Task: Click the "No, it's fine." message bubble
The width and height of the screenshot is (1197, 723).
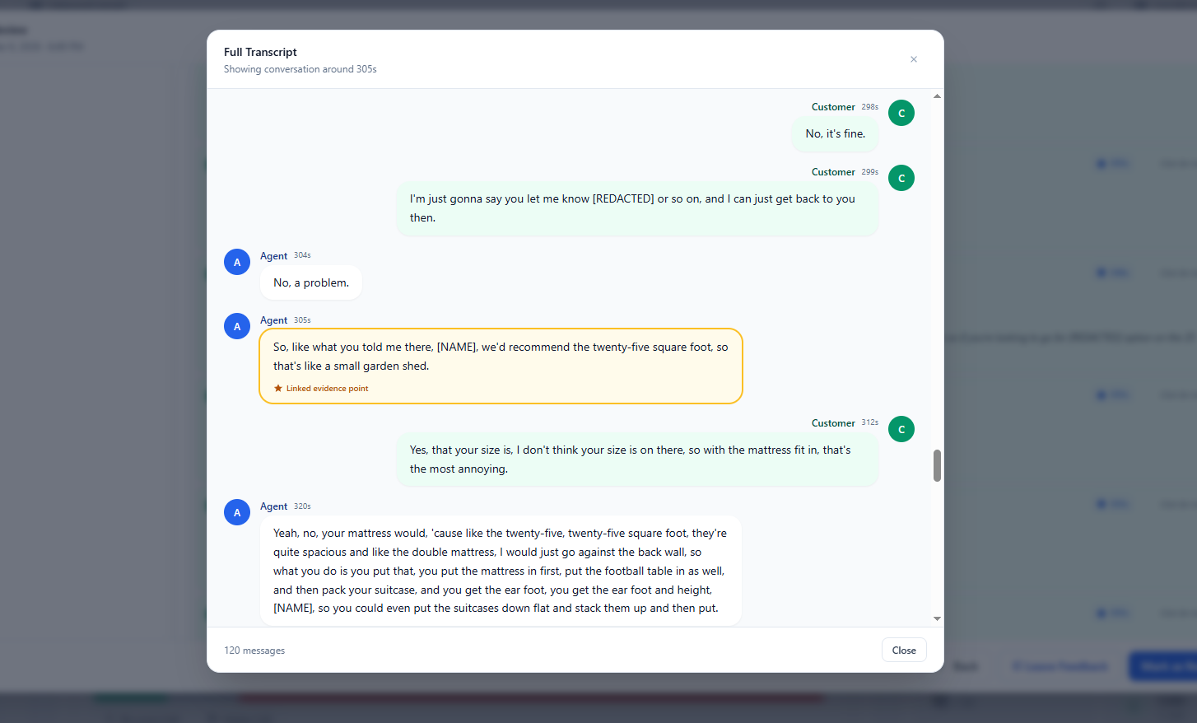Action: 835,133
